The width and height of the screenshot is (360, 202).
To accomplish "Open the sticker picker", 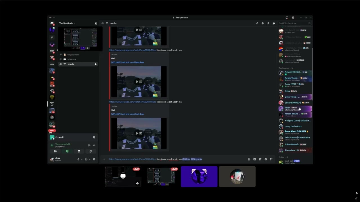I will pos(260,159).
